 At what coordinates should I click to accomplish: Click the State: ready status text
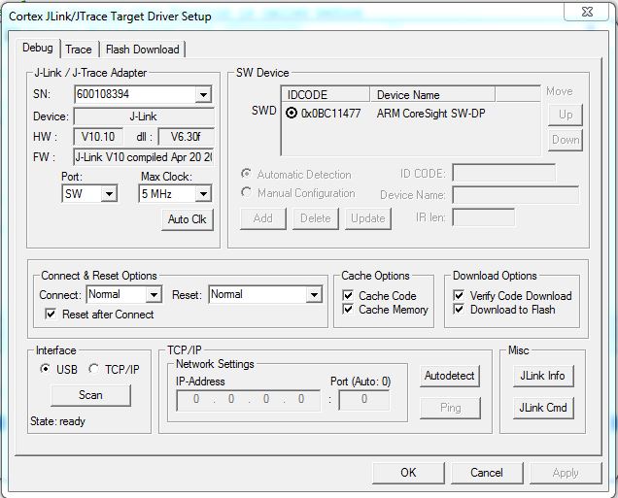coord(57,421)
